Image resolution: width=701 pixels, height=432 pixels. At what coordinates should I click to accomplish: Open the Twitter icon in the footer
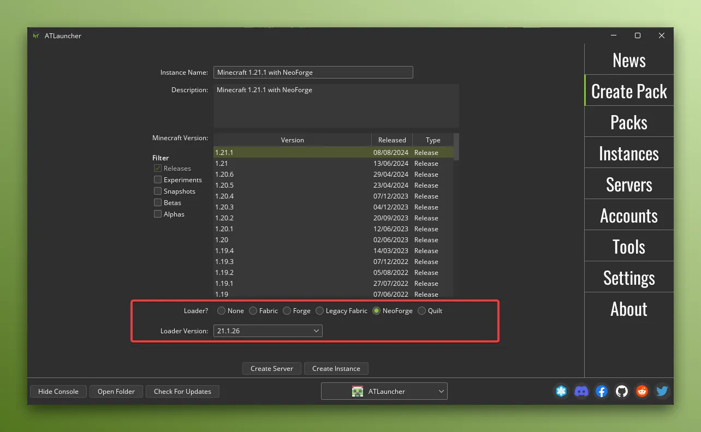662,391
